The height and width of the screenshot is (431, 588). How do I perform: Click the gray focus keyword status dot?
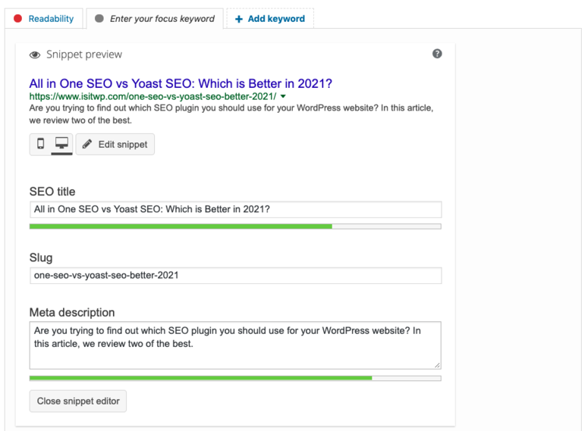(99, 18)
